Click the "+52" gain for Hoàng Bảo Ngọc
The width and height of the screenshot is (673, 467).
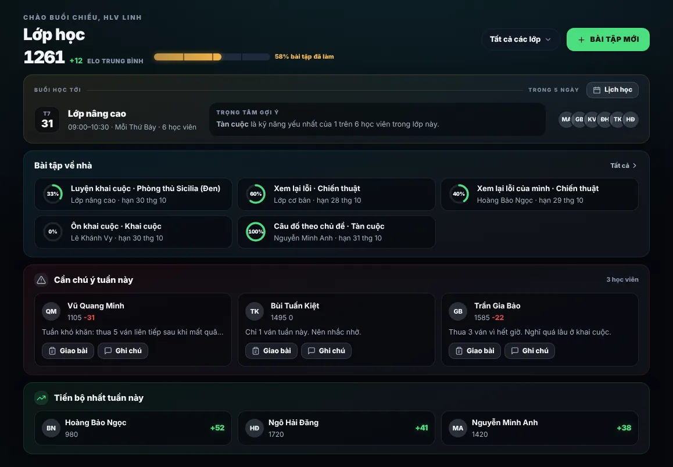click(217, 428)
